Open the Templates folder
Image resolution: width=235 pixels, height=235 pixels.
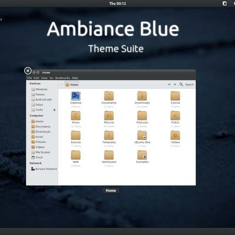pos(109,135)
